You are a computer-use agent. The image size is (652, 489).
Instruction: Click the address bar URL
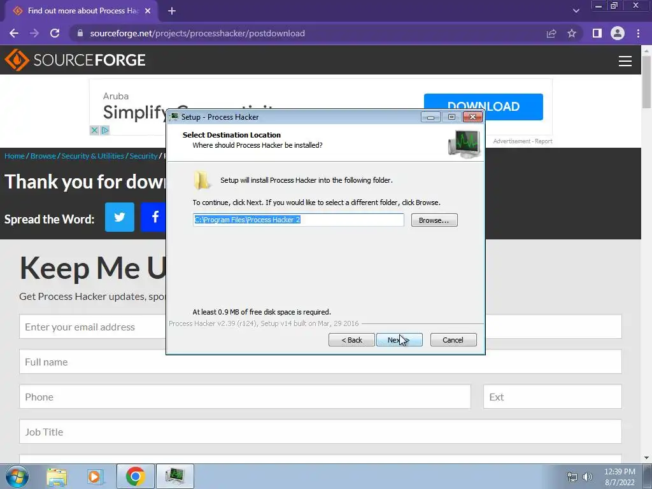[197, 33]
